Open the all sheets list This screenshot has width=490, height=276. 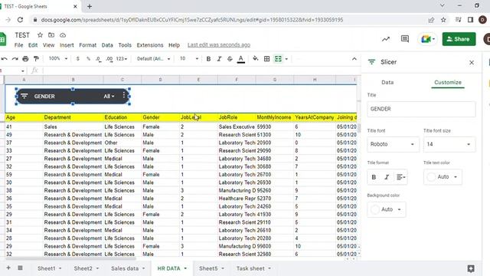20,268
